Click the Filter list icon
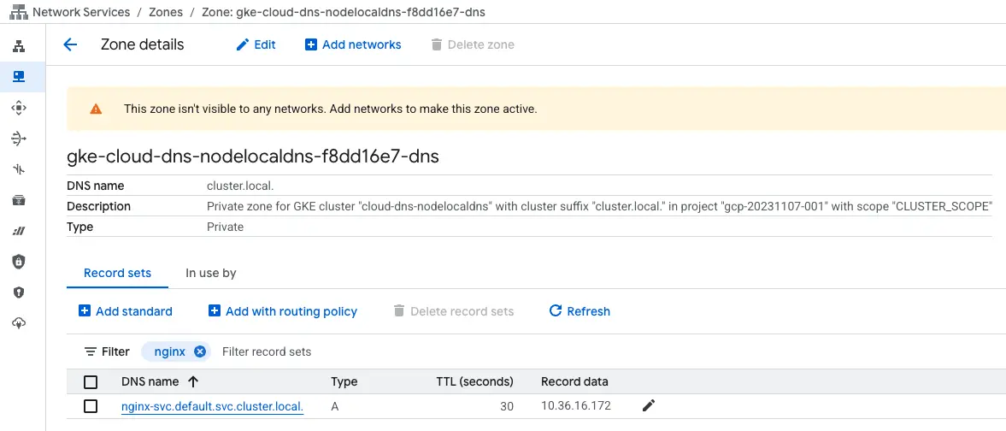 tap(90, 351)
